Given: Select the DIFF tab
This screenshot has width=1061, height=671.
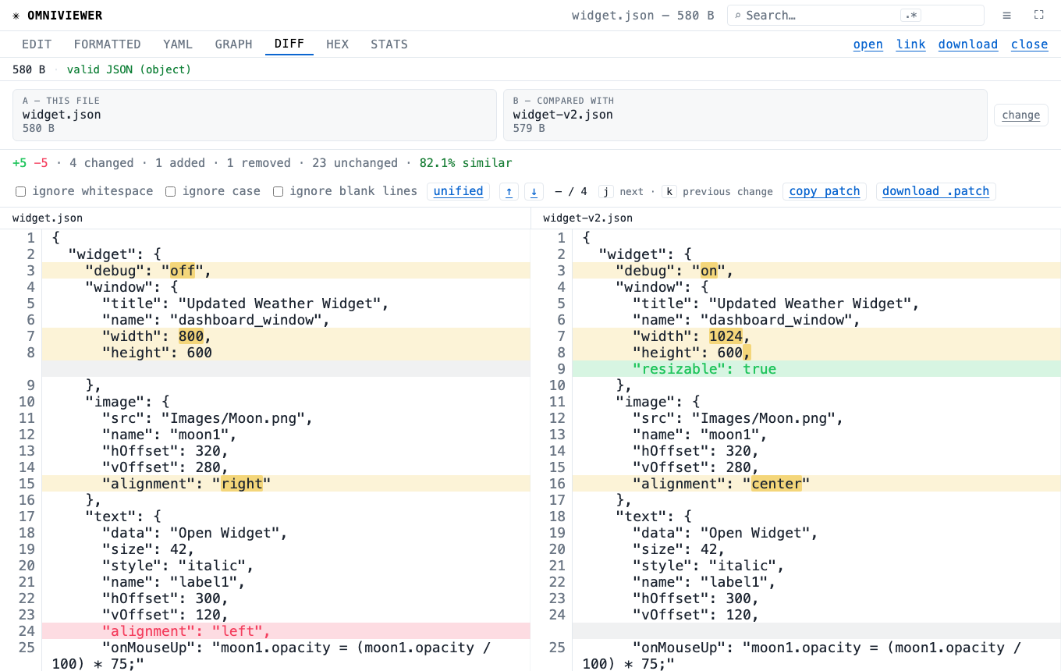Looking at the screenshot, I should tap(289, 44).
